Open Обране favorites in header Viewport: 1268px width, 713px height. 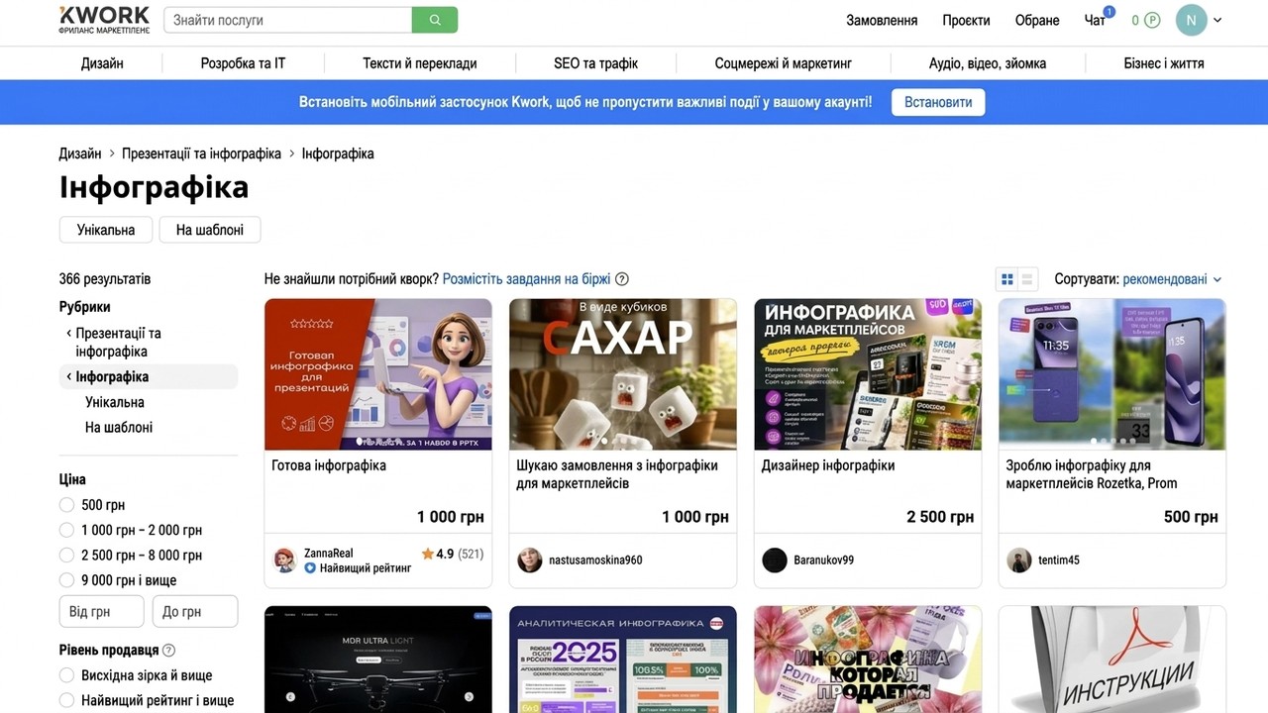(x=1037, y=20)
